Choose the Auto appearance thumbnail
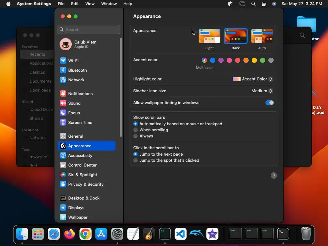The width and height of the screenshot is (328, 246). [262, 36]
